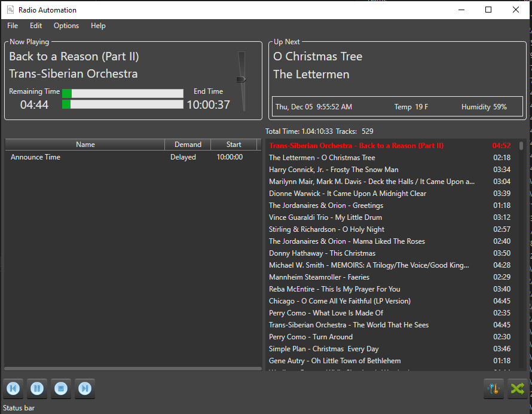
Task: Select Mannheim Steamroller - Faeries
Action: pos(390,277)
